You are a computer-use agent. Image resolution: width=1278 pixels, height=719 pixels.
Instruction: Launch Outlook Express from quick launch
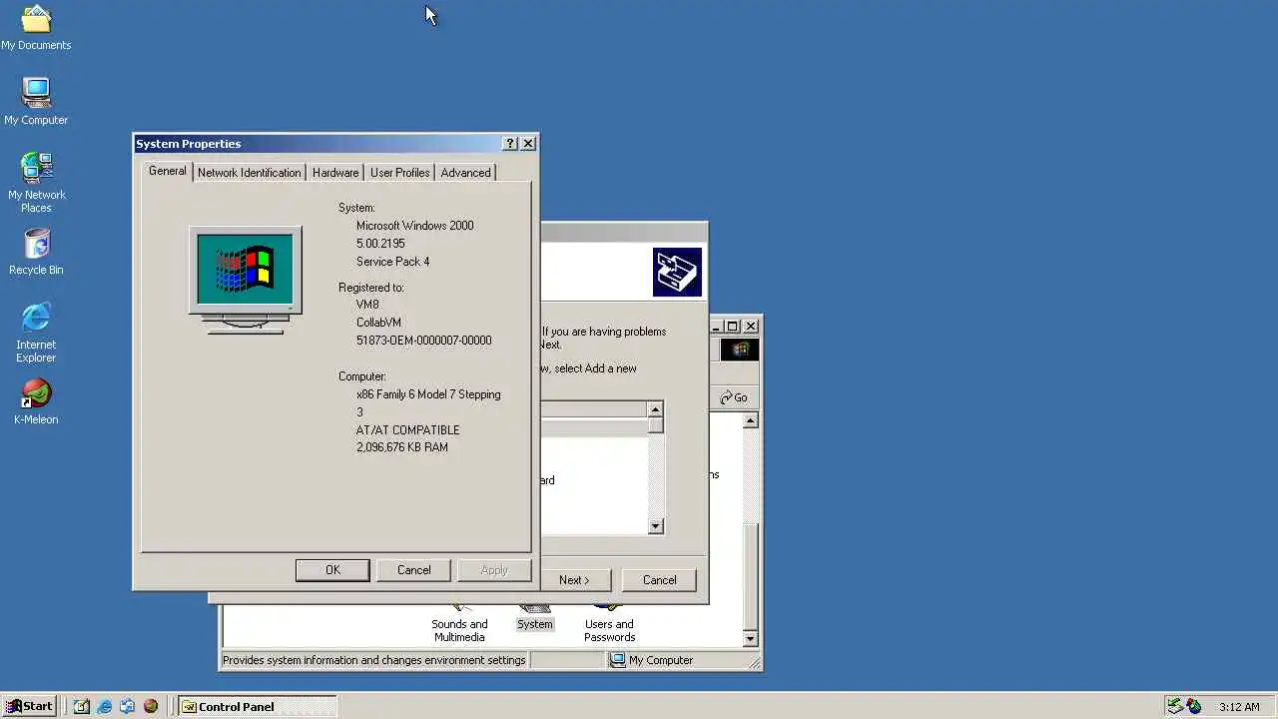click(x=128, y=706)
